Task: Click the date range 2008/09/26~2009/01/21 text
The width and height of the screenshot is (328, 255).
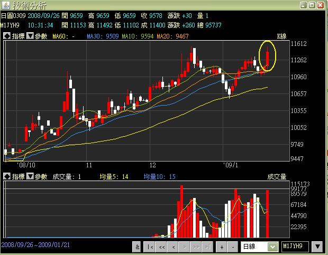Action: point(35,245)
